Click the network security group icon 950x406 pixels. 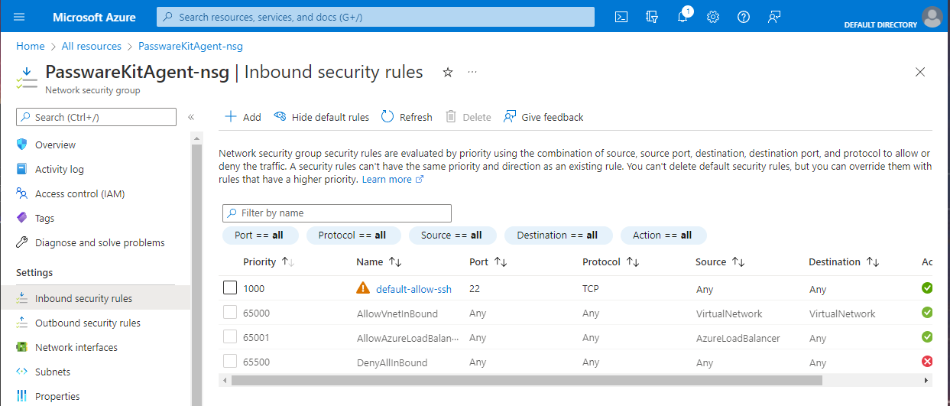pyautogui.click(x=28, y=78)
